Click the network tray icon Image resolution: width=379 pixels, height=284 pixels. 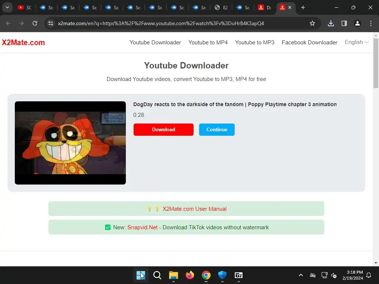(324, 275)
